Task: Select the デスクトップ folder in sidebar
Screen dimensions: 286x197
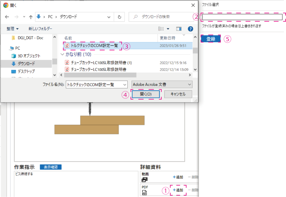Action: [26, 71]
